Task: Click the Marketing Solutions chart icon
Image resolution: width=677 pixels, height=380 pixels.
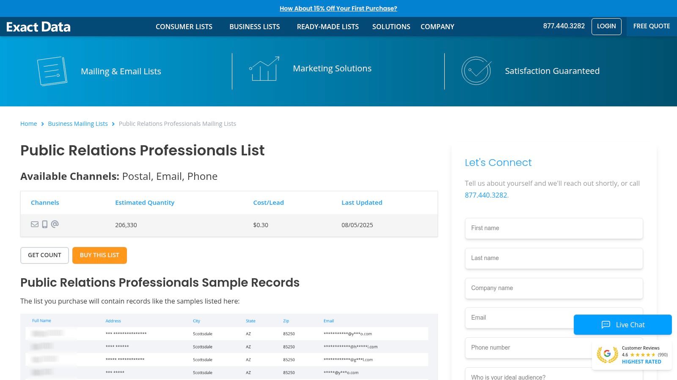Action: 264,68
